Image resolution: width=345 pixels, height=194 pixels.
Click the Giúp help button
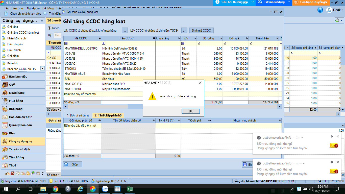coord(73,164)
